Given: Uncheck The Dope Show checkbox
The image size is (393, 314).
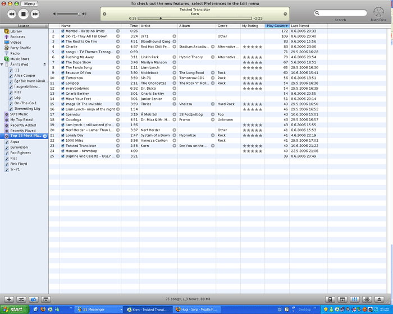Looking at the screenshot, I should tap(63, 62).
